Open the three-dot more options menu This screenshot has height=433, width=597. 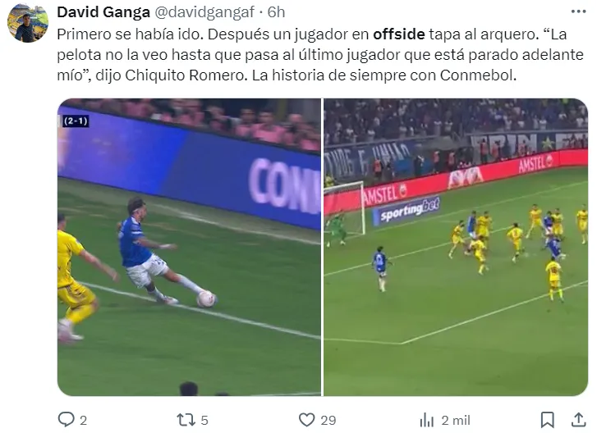click(578, 11)
